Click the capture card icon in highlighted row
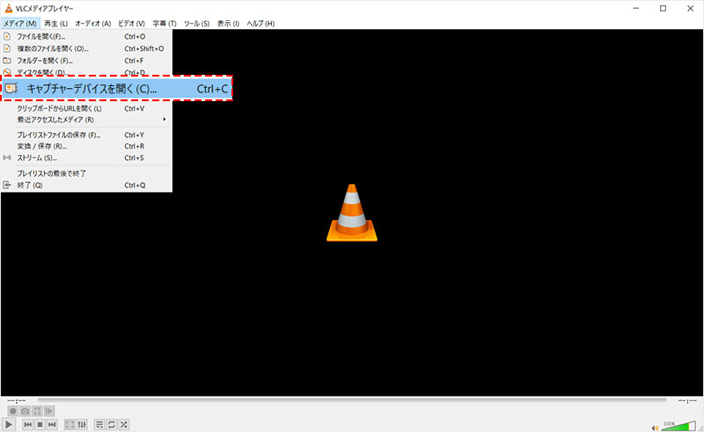704x432 pixels. pos(11,89)
